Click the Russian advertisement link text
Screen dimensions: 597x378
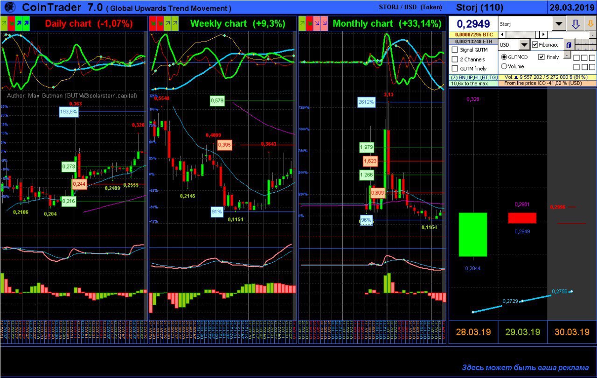coord(525,367)
